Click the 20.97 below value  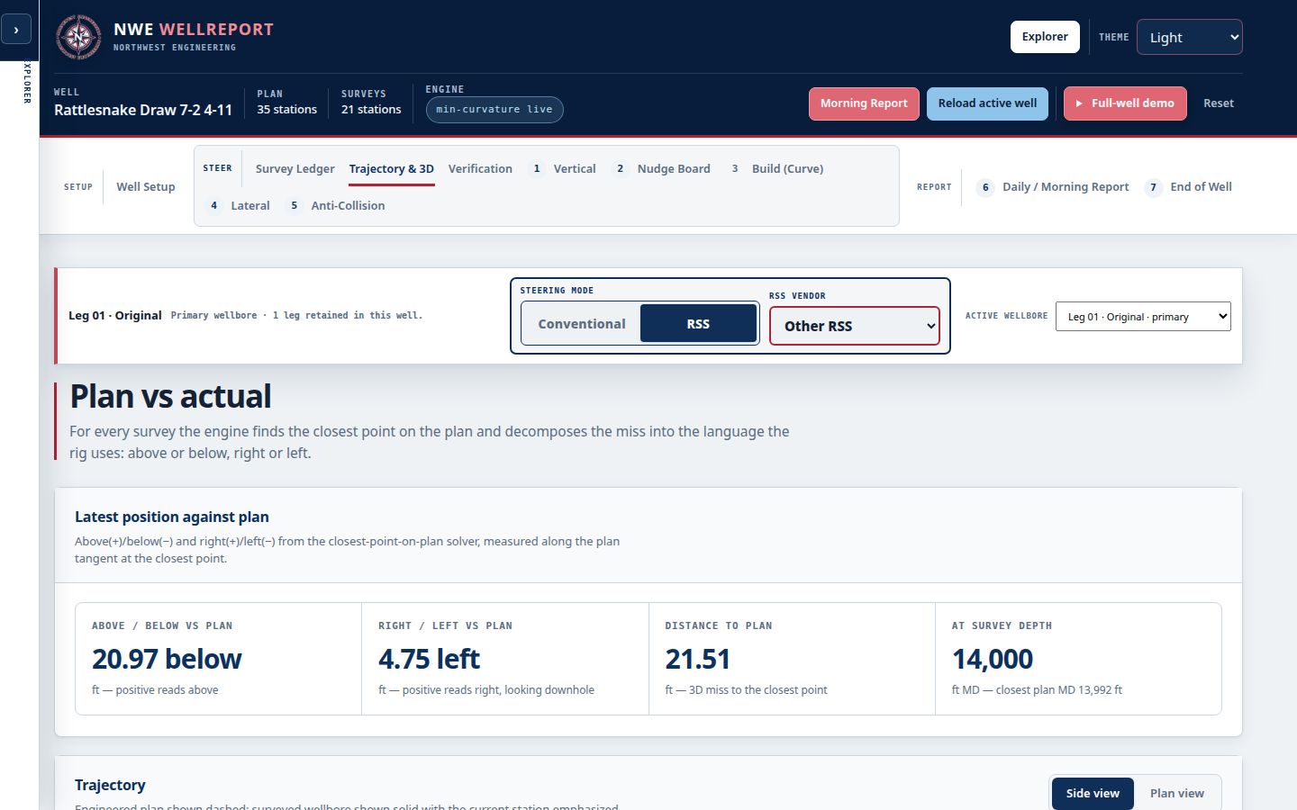coord(167,660)
